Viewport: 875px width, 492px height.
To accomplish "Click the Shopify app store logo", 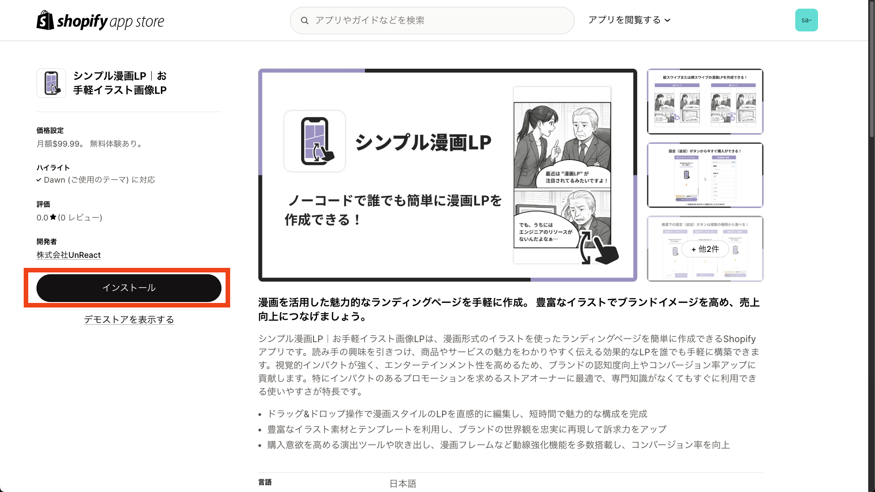I will coord(100,20).
